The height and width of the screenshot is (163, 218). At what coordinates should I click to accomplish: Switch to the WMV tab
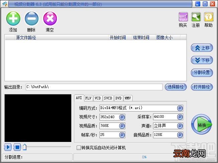[x=128, y=98]
